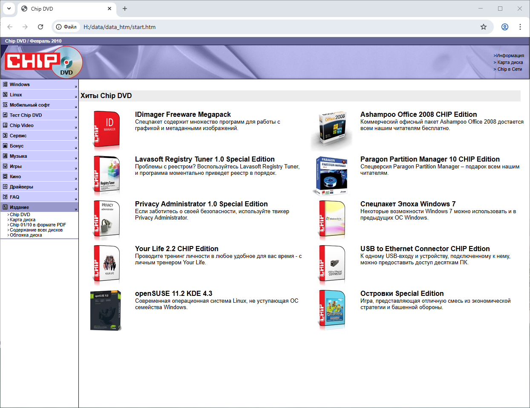The height and width of the screenshot is (408, 530).
Task: Click the openSUSE 11.2 box image
Action: point(106,310)
